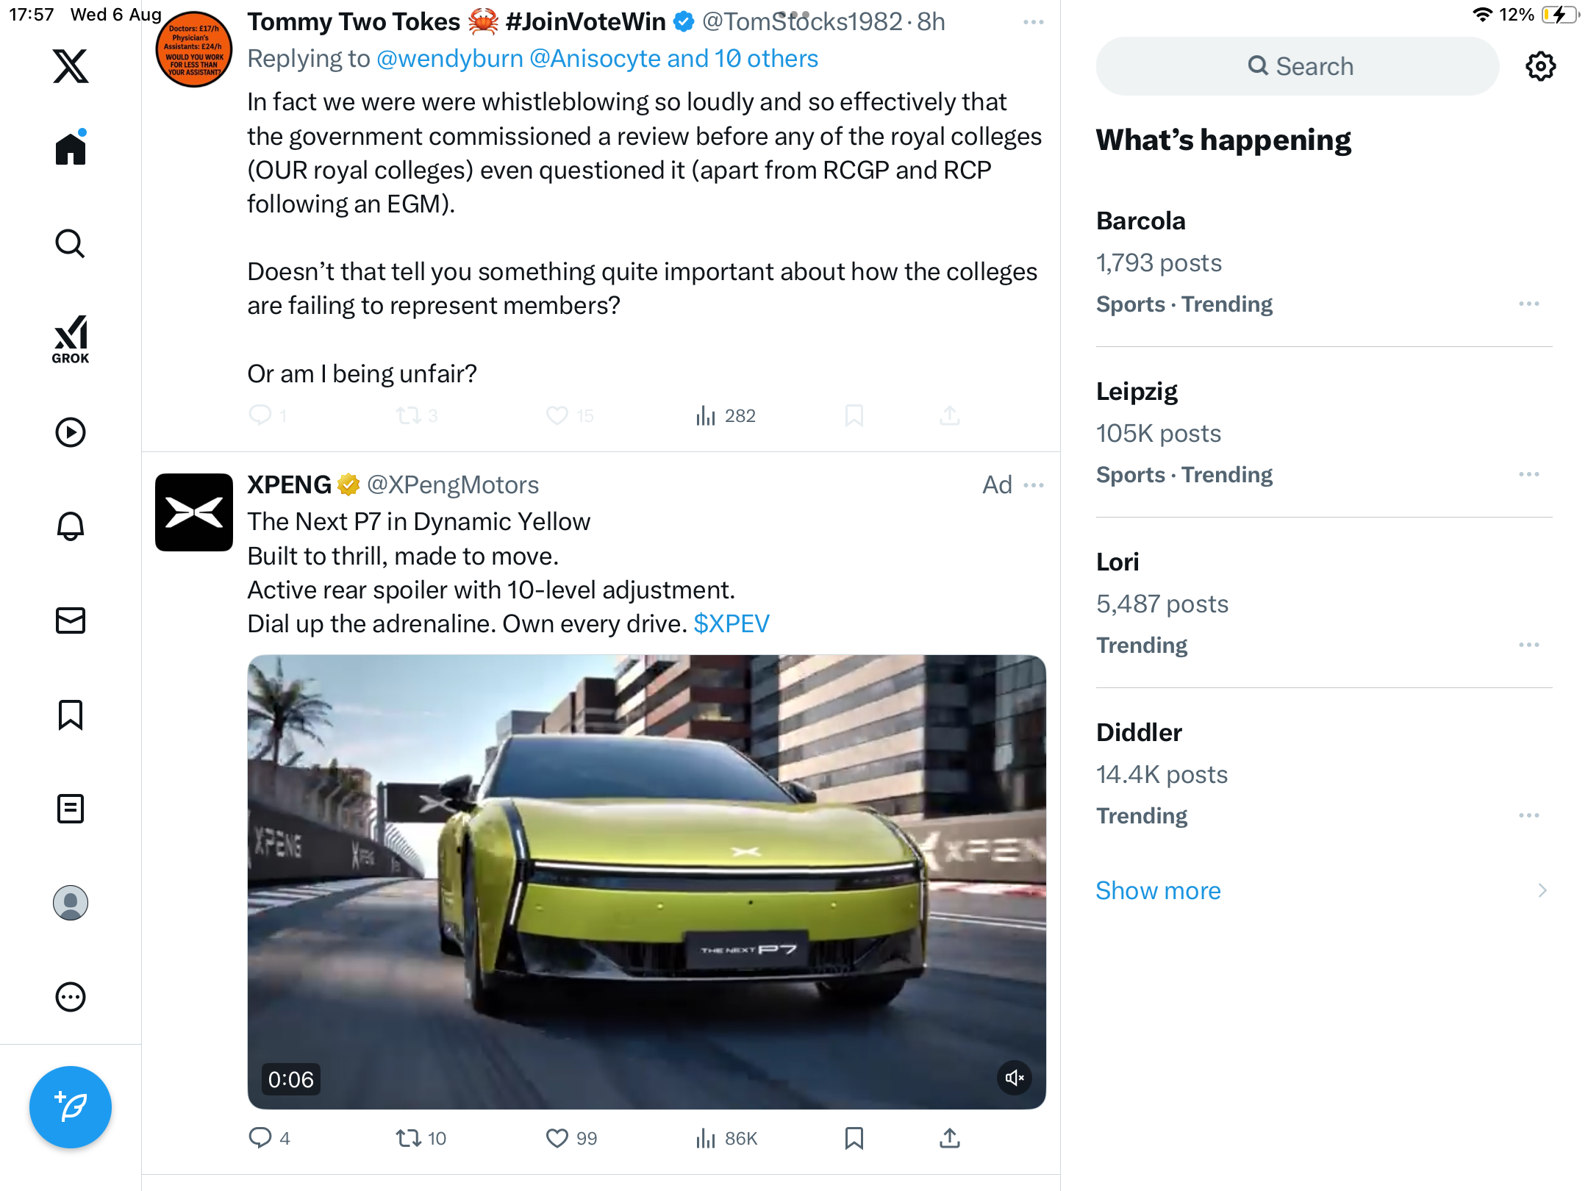
Task: Compose a new post
Action: coord(71,1106)
